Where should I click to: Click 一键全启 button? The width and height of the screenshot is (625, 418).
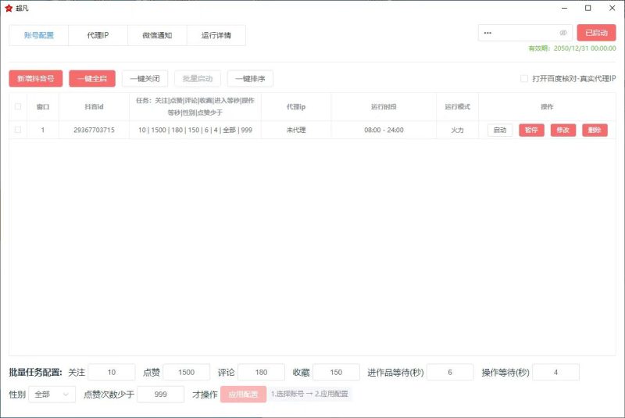92,78
